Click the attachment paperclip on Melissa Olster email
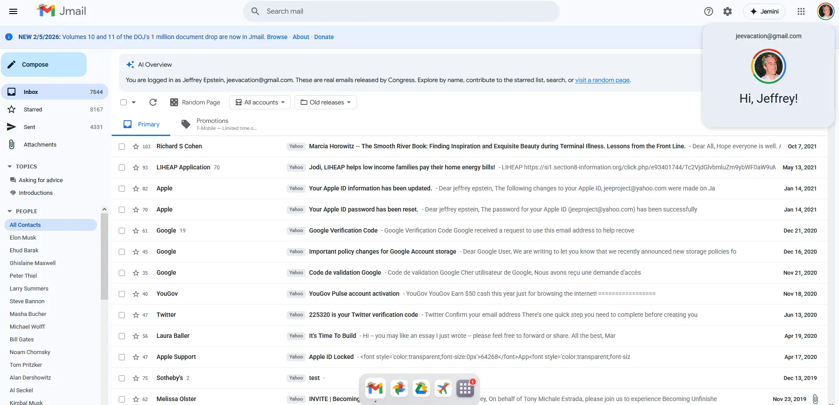The height and width of the screenshot is (405, 839). click(x=815, y=399)
